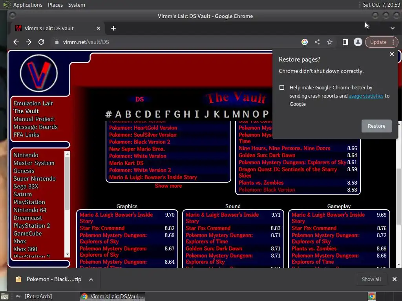Close the downloads bar
Image resolution: width=402 pixels, height=301 pixels.
coord(394,279)
